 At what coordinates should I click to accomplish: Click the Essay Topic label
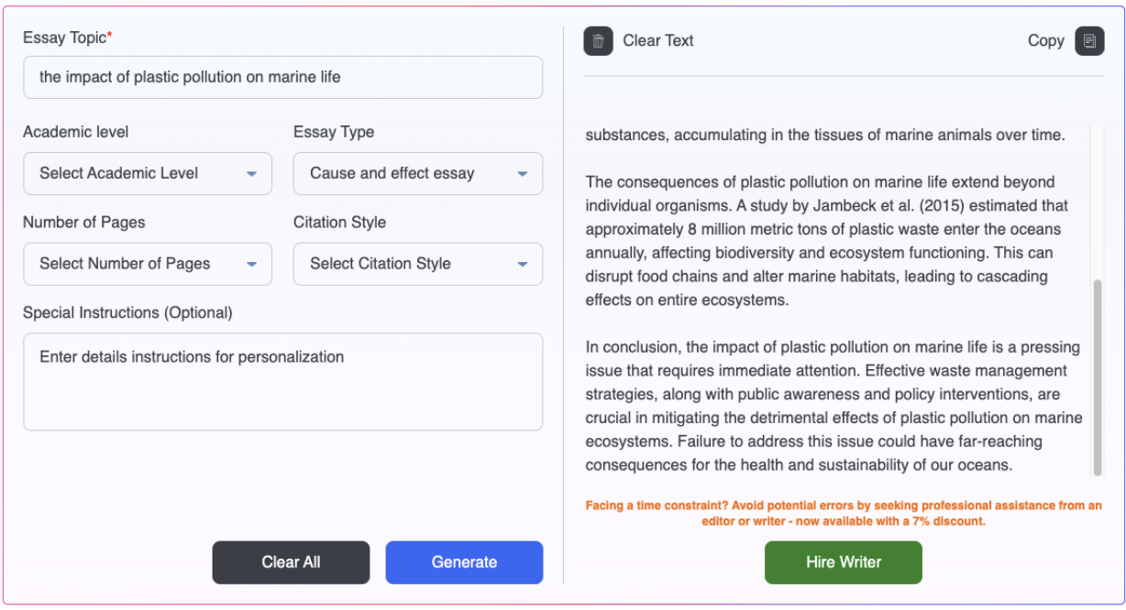coord(65,38)
